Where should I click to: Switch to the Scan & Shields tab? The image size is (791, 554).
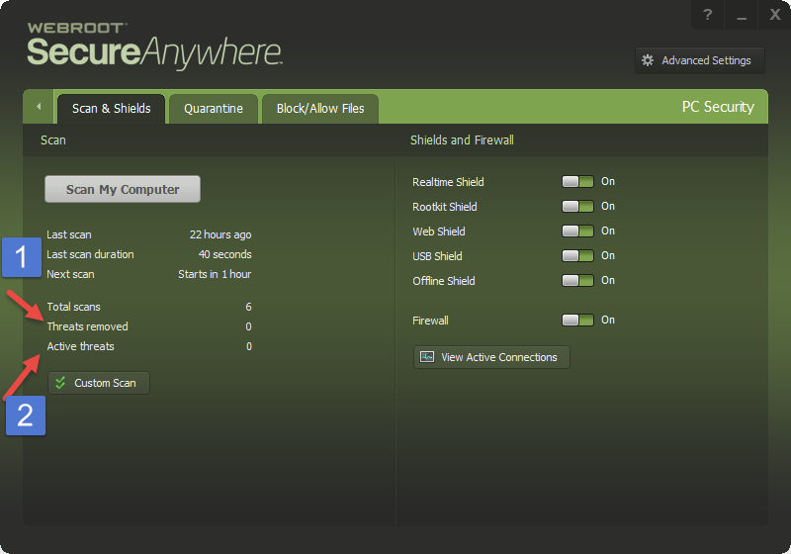pos(111,109)
